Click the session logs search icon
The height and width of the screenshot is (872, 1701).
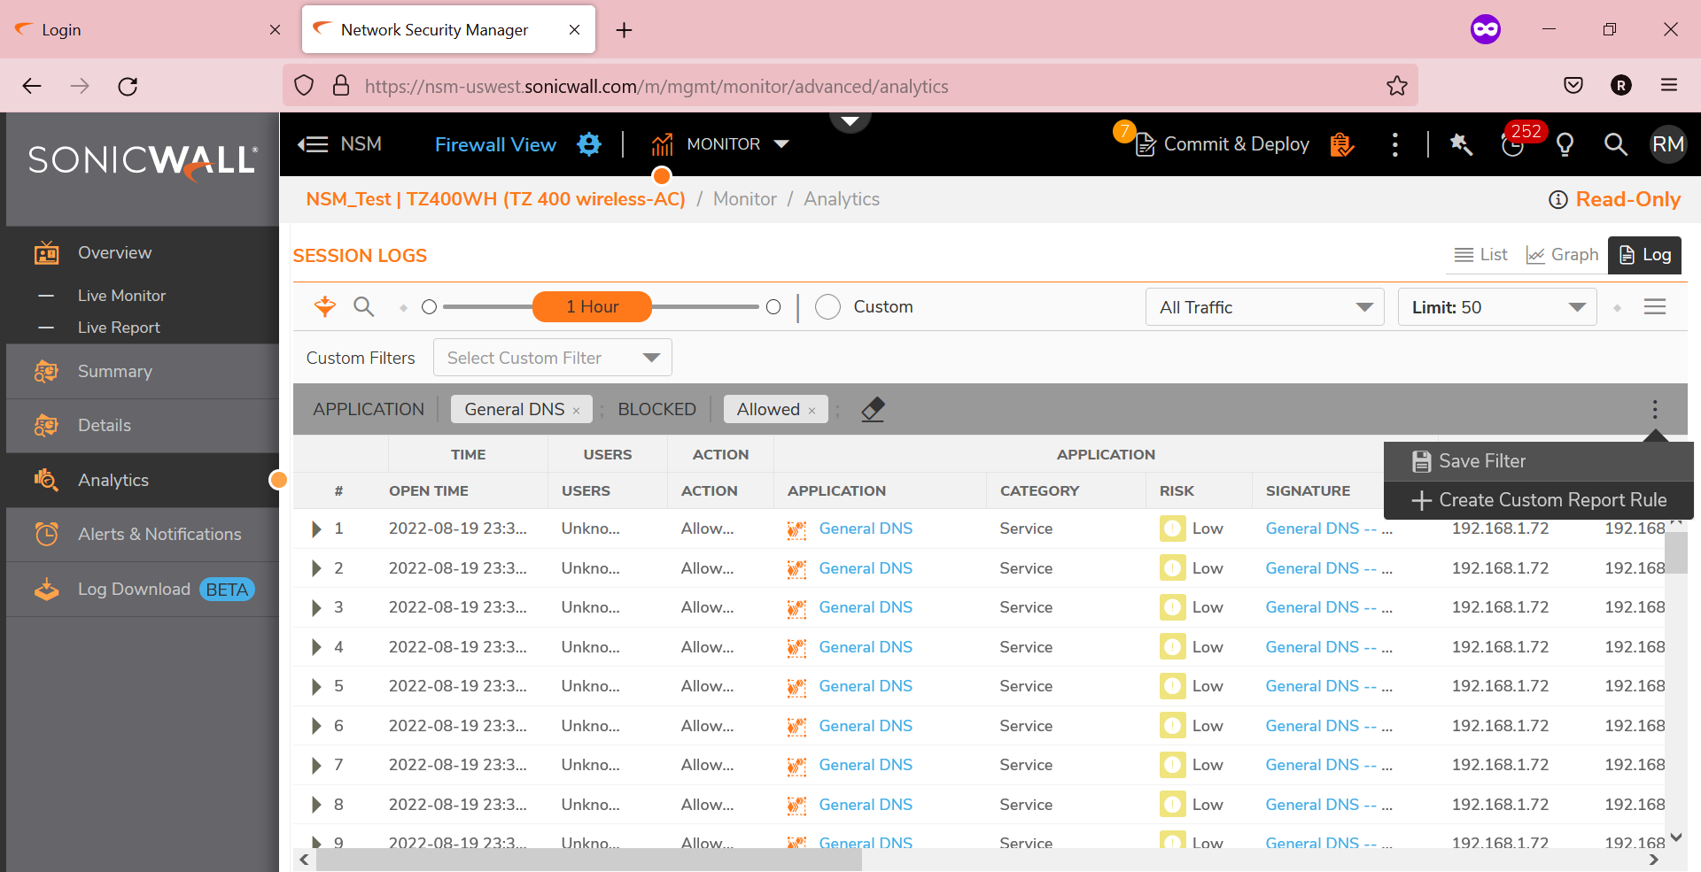tap(363, 307)
